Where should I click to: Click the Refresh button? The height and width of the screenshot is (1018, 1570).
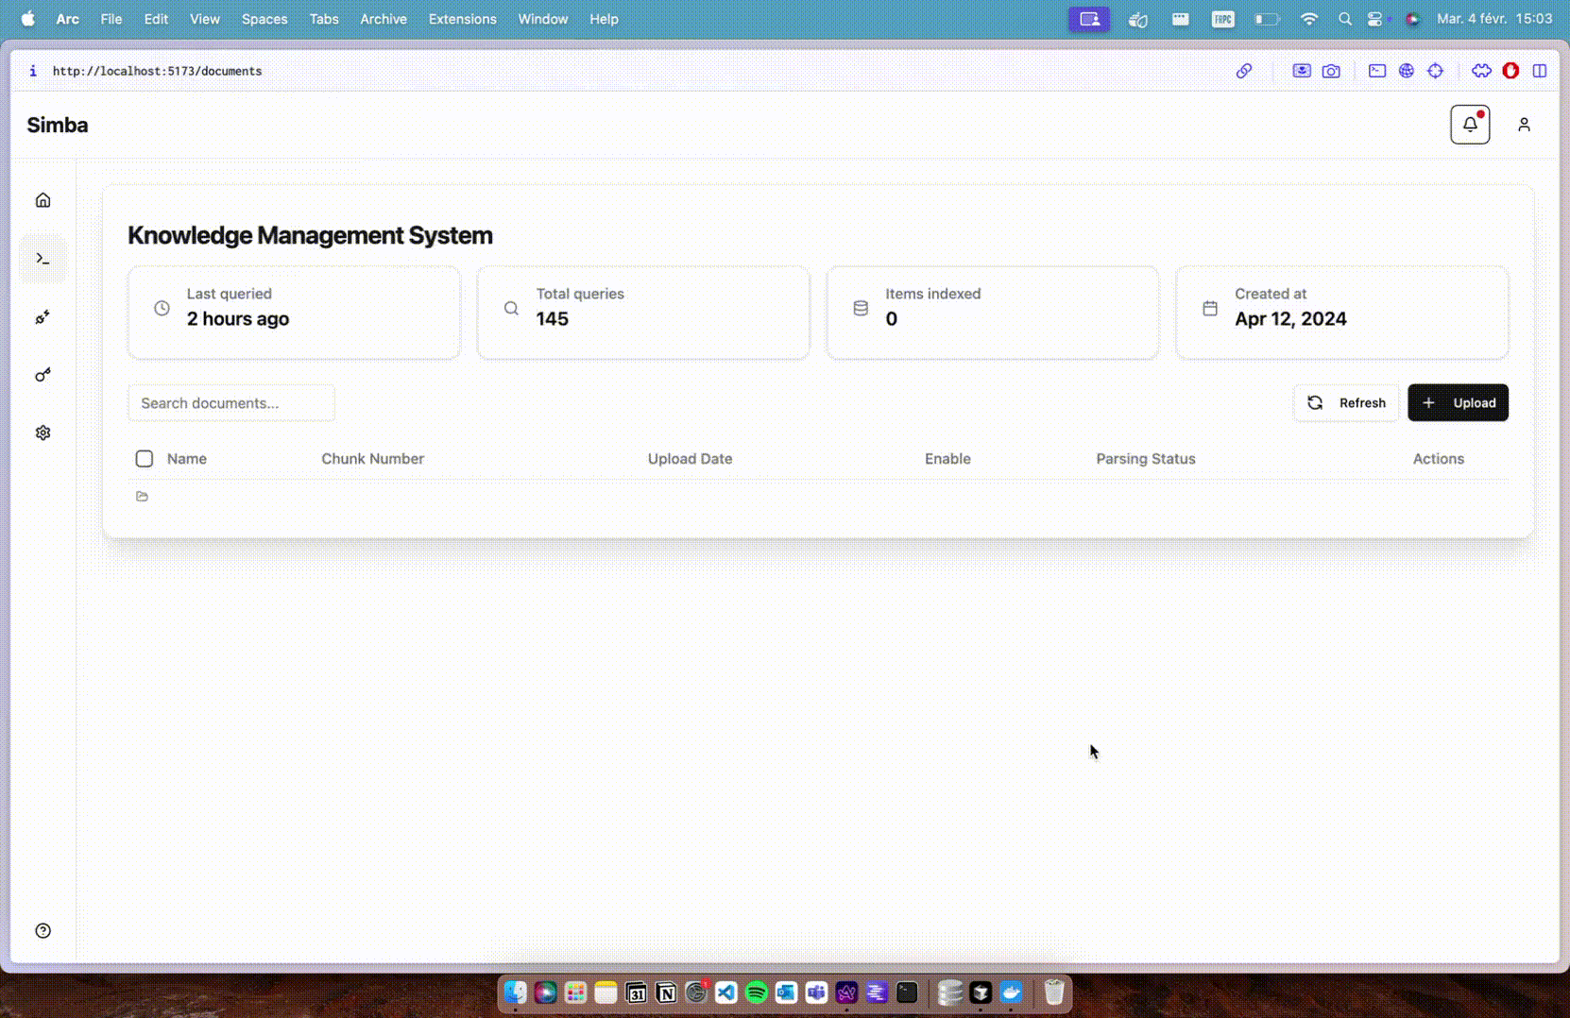pos(1346,403)
